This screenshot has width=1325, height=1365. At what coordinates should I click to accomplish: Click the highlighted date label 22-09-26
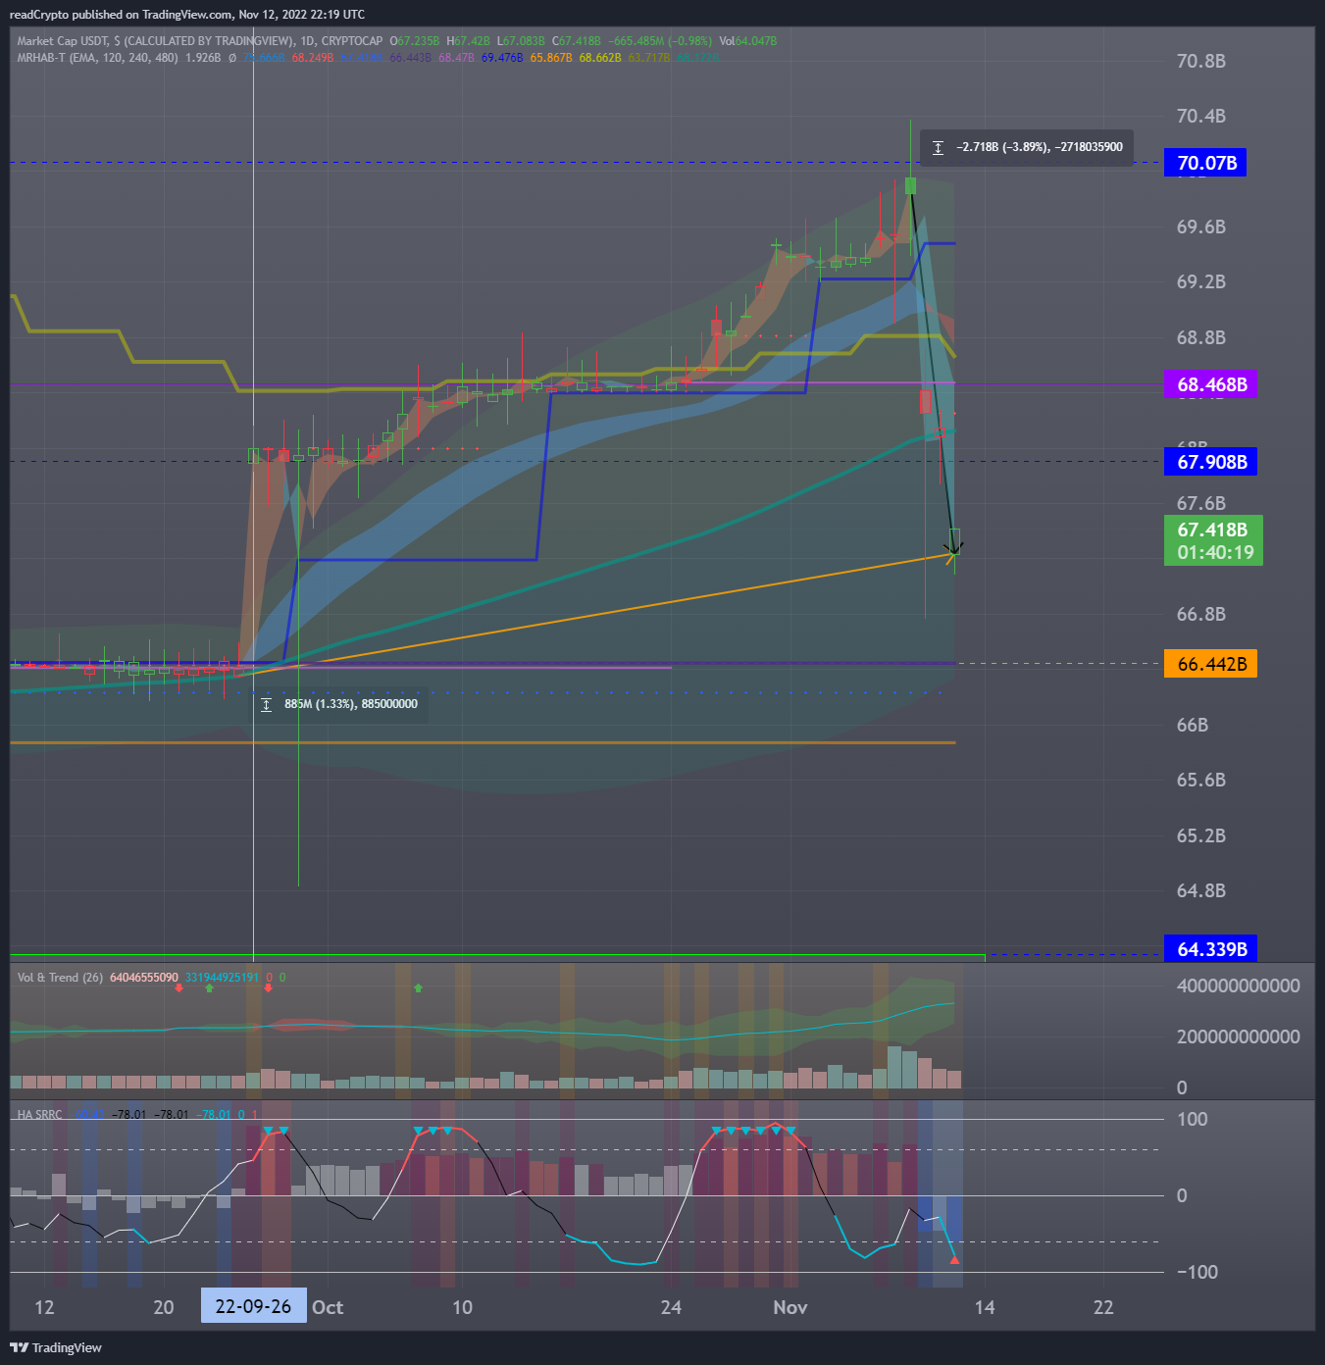point(253,1306)
